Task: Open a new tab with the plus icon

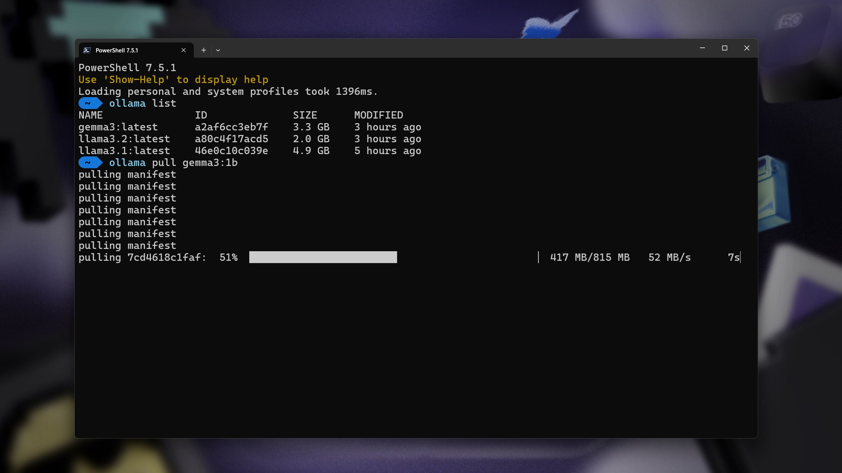Action: (203, 50)
